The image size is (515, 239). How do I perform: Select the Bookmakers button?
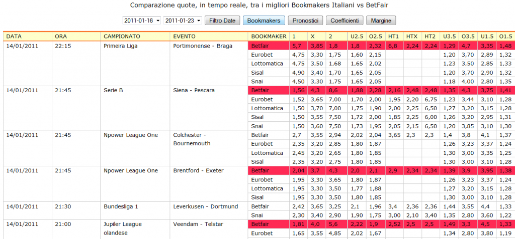pos(264,21)
